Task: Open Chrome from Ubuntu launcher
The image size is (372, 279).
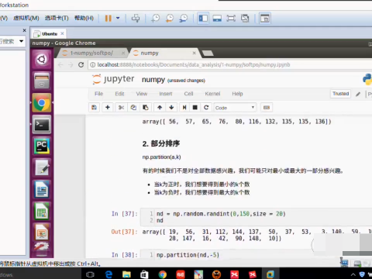Action: click(42, 103)
